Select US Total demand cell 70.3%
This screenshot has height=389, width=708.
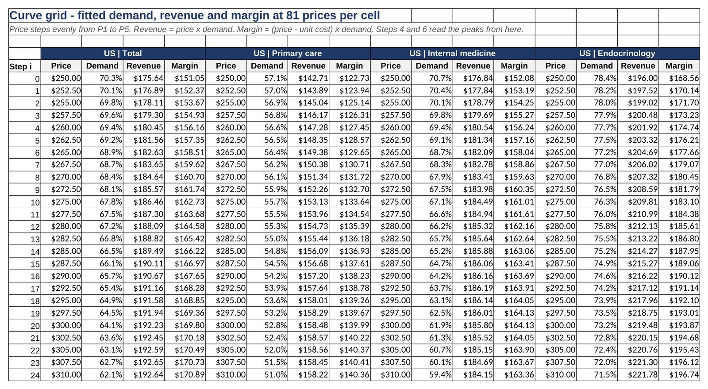coord(103,78)
